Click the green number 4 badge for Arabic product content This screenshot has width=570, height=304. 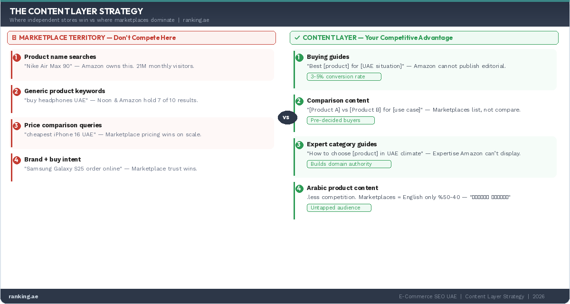pos(299,189)
